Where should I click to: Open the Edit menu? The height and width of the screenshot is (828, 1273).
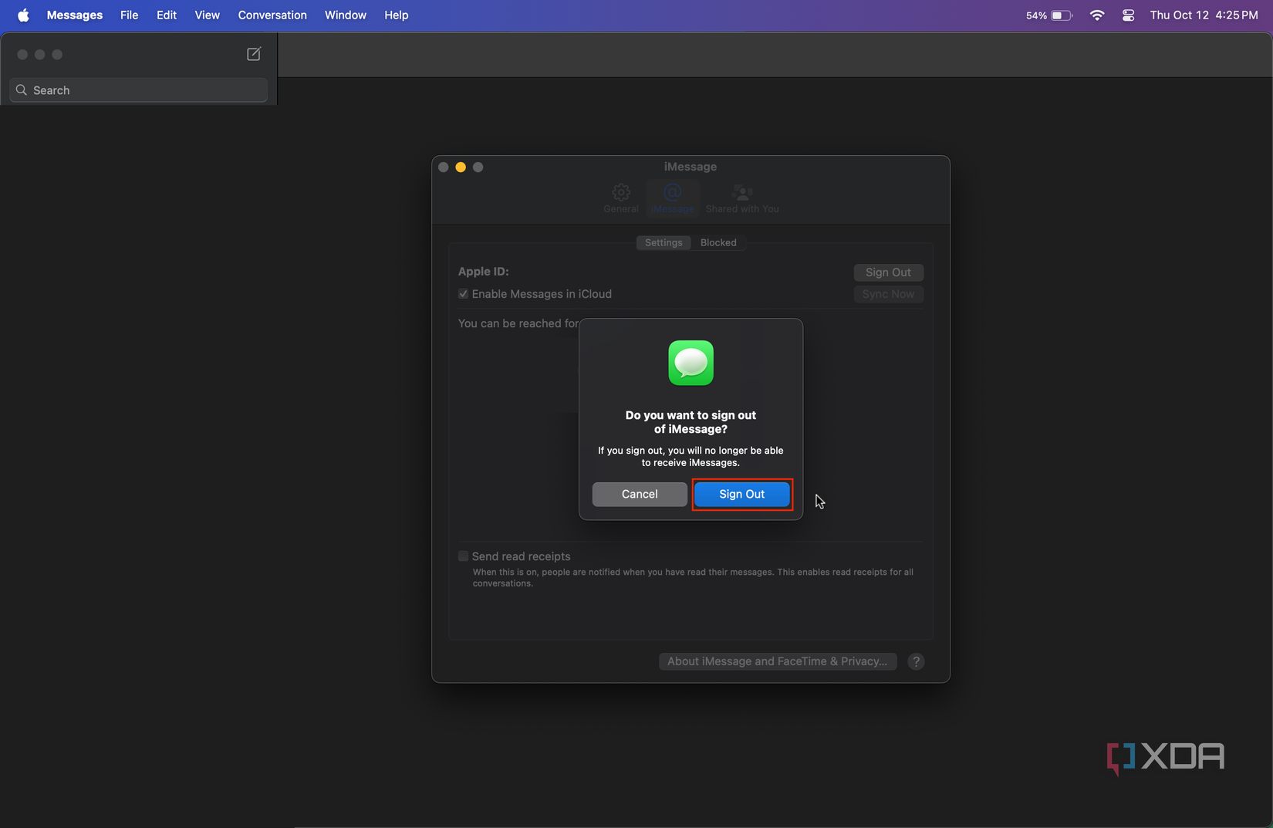tap(167, 15)
